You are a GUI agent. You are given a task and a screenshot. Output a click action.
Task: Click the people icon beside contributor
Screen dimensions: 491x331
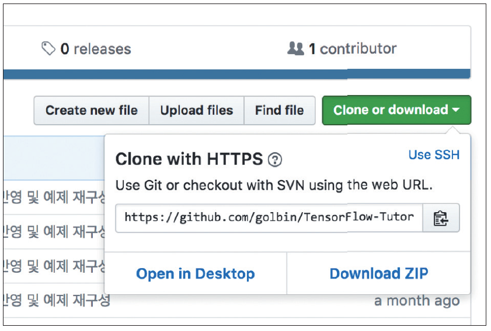(x=295, y=48)
